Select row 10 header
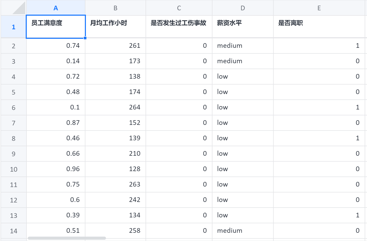Image resolution: width=367 pixels, height=241 pixels. (x=13, y=169)
